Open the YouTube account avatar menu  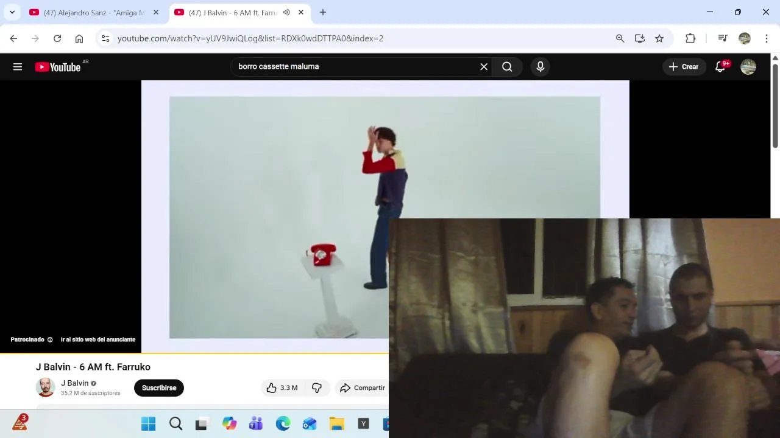[x=748, y=67]
